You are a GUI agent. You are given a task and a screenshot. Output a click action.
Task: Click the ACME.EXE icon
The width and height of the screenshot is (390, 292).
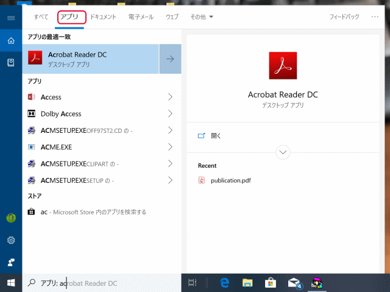(31, 147)
